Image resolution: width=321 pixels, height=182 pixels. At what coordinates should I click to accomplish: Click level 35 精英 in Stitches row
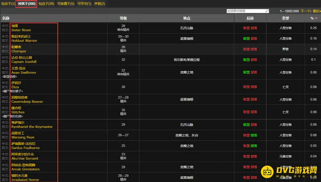[x=123, y=112]
